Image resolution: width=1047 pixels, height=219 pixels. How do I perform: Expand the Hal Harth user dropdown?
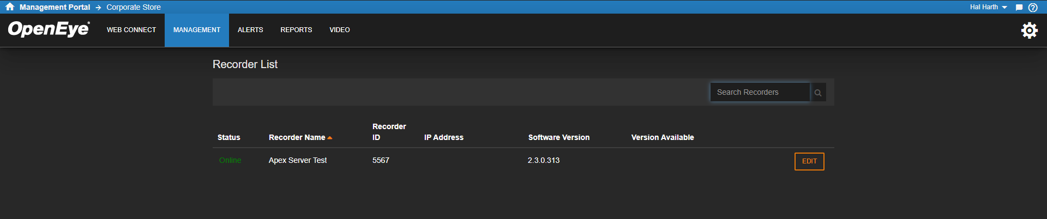(988, 7)
